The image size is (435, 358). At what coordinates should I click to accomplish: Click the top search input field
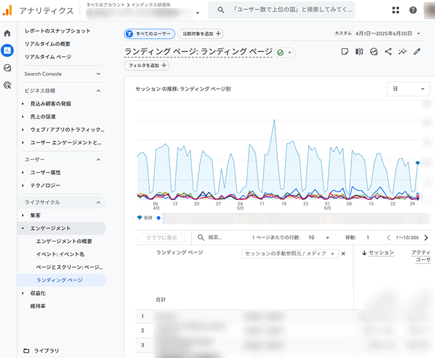pos(281,10)
